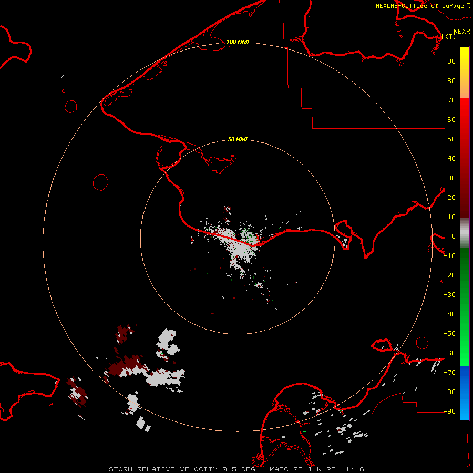
Task: Click the 90 value on velocity scale
Action: (451, 61)
